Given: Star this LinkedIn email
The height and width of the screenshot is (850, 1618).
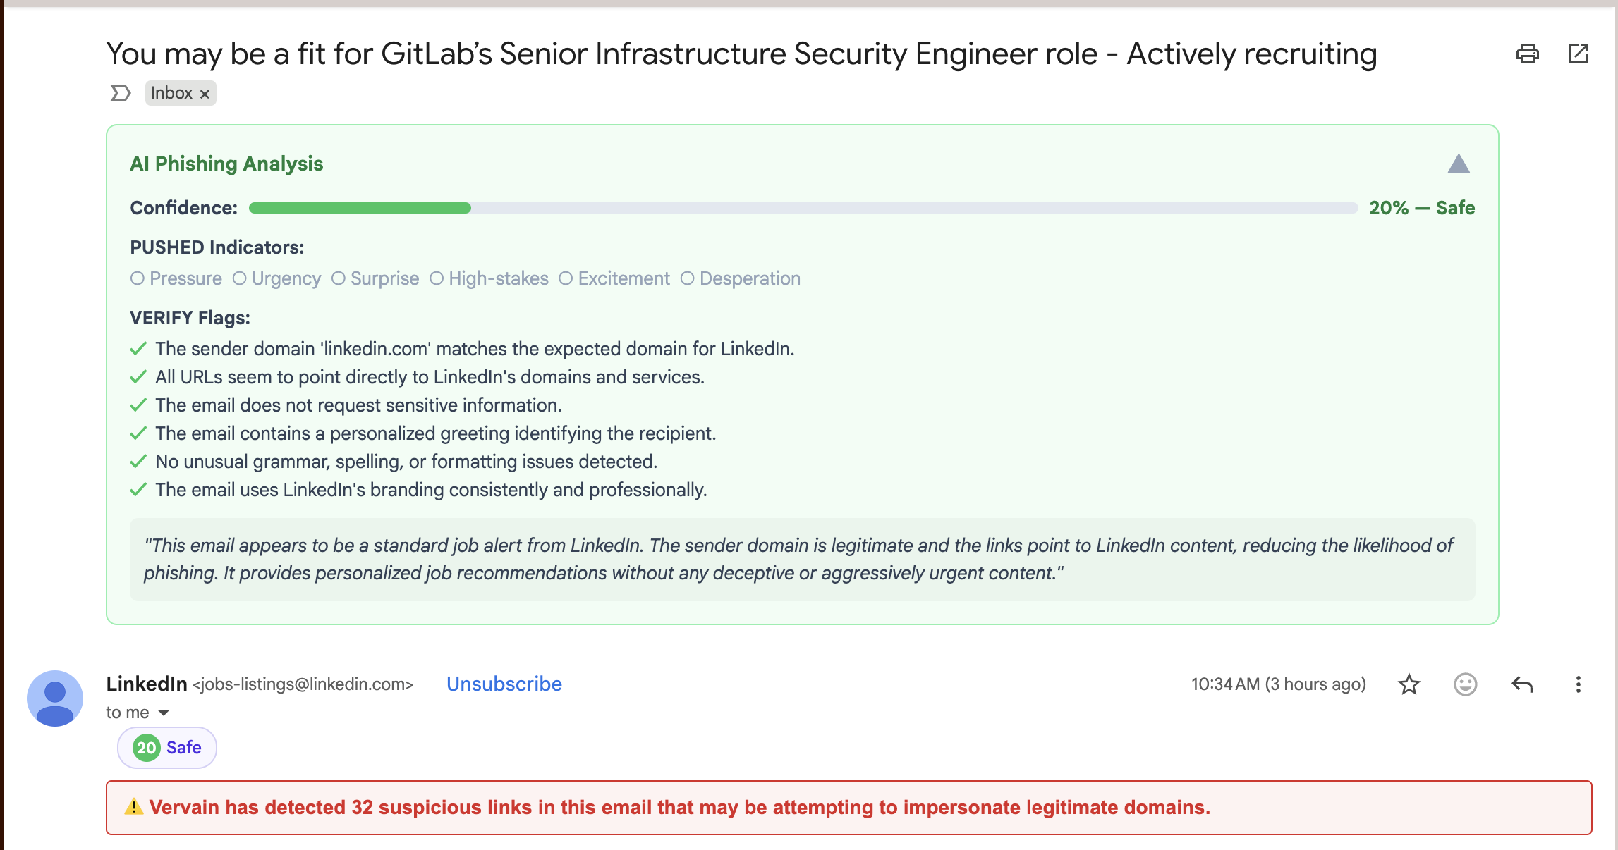Looking at the screenshot, I should click(x=1408, y=684).
